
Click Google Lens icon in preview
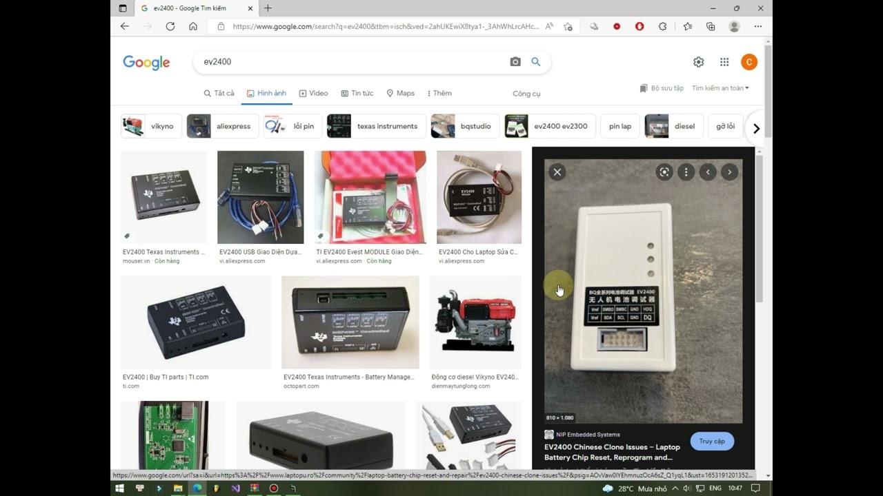[664, 172]
